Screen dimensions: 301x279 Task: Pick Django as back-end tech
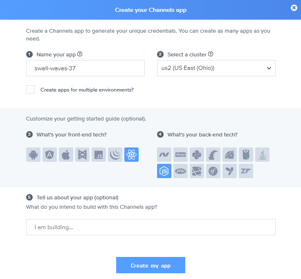click(x=180, y=154)
